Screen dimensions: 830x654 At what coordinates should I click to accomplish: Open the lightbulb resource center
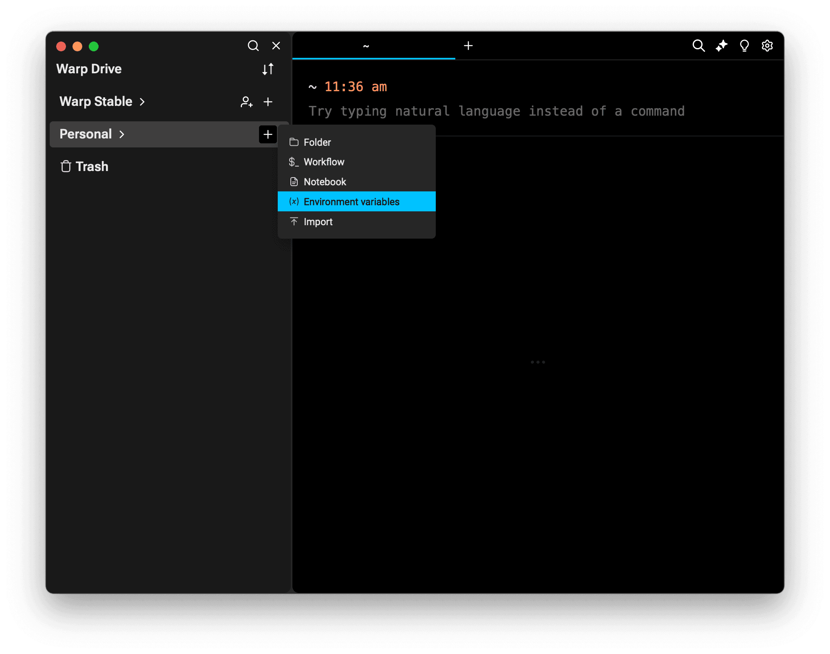click(744, 46)
